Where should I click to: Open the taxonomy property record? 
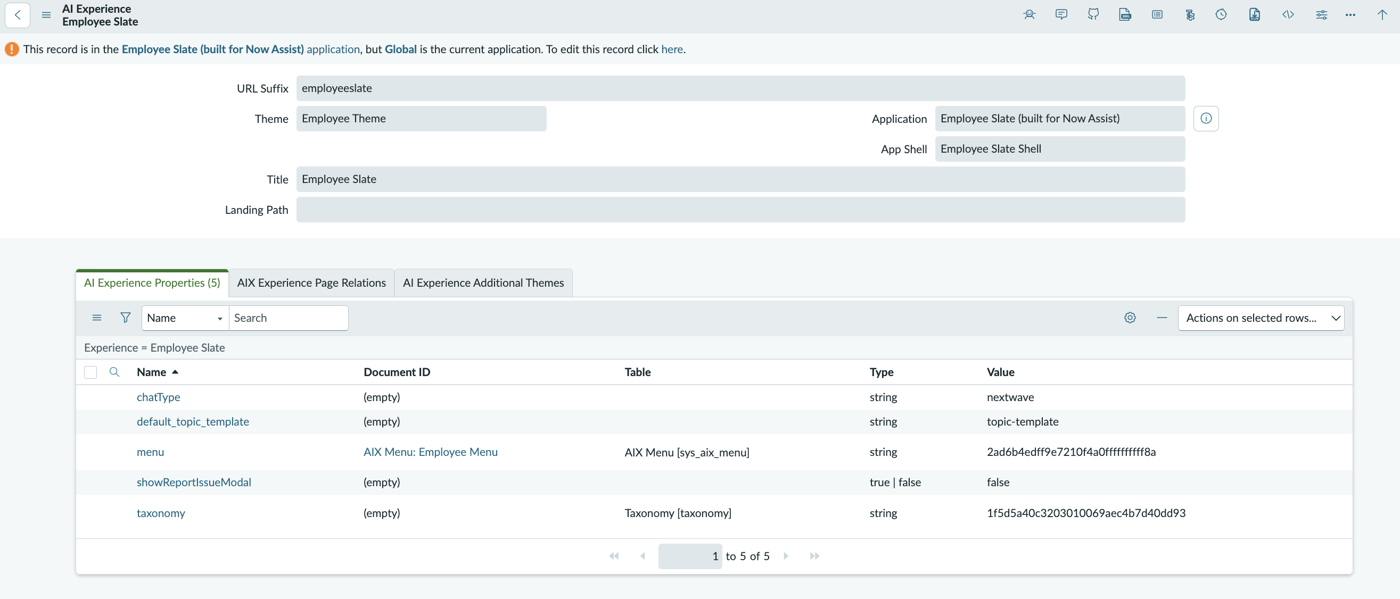point(161,513)
